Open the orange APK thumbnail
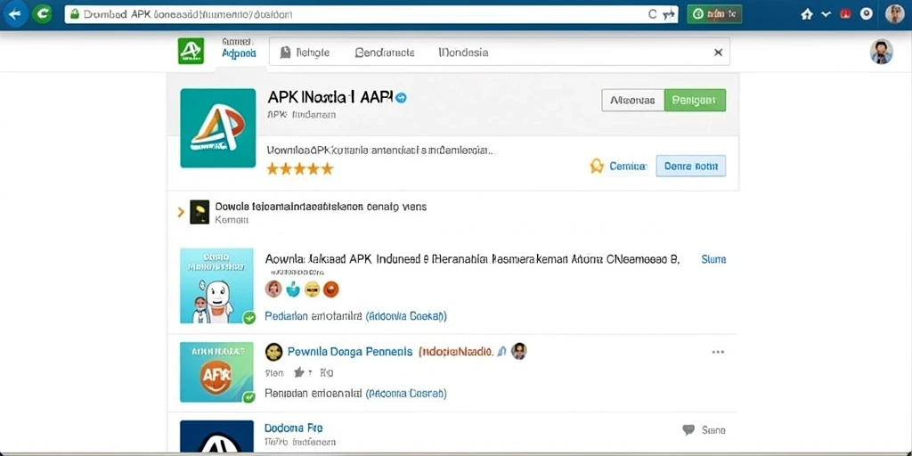 click(x=217, y=372)
